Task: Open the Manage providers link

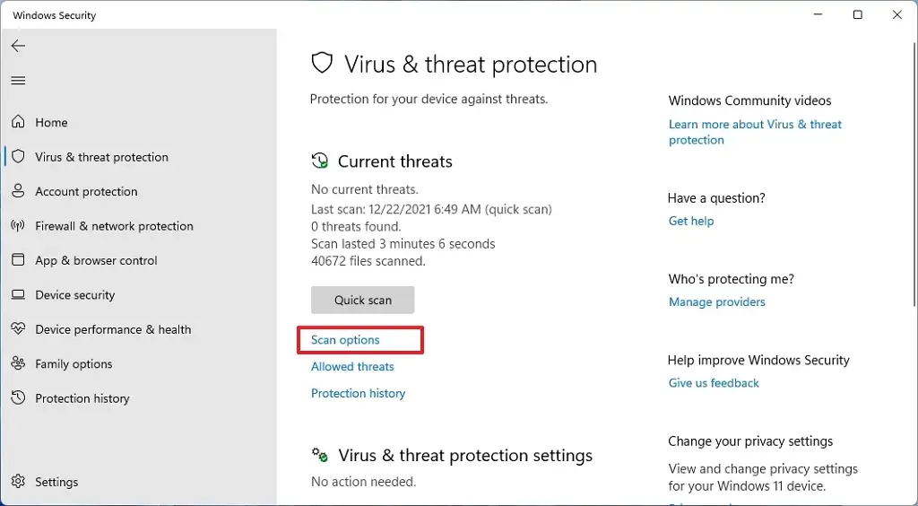Action: coord(716,302)
